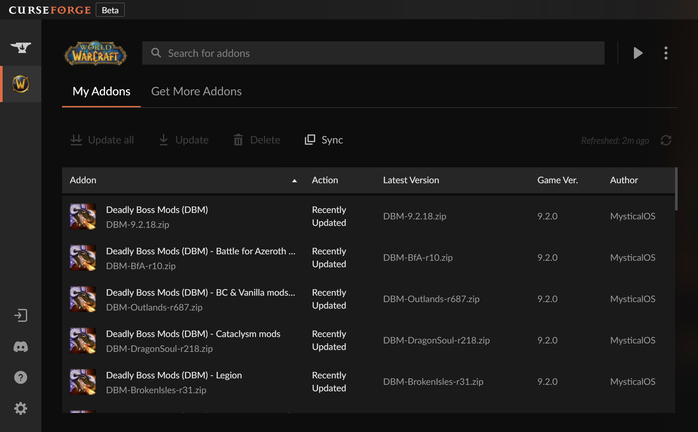Click DBM BC & Vanilla addon thumbnail
This screenshot has width=698, height=432.
point(83,299)
